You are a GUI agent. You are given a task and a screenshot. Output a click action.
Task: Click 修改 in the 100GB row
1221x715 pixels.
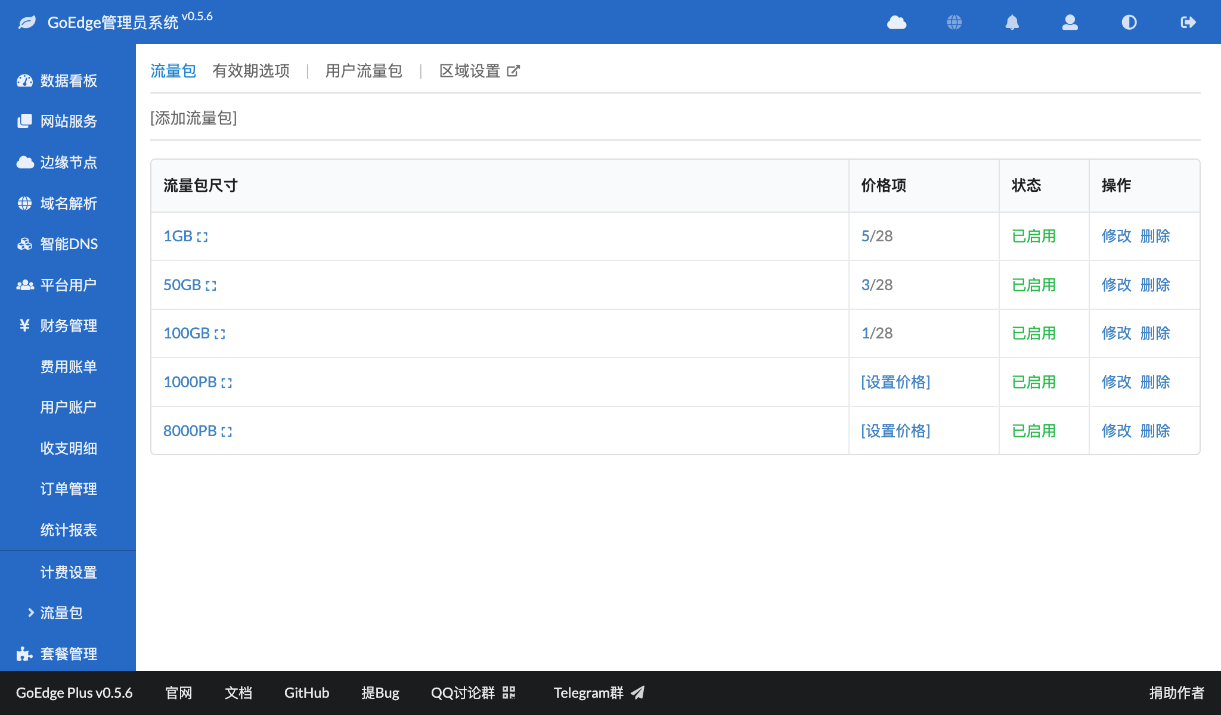(x=1117, y=334)
